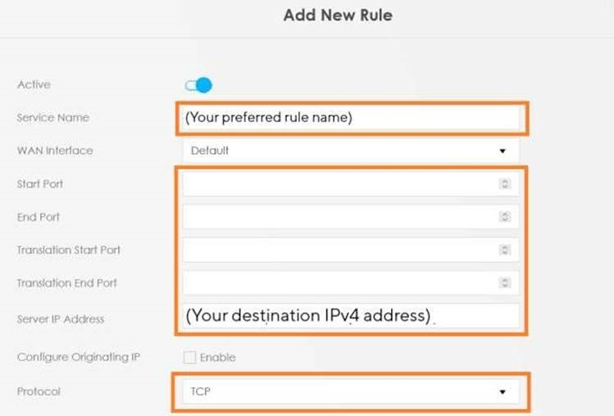Click the Service Name input field
The image size is (614, 416).
(351, 118)
